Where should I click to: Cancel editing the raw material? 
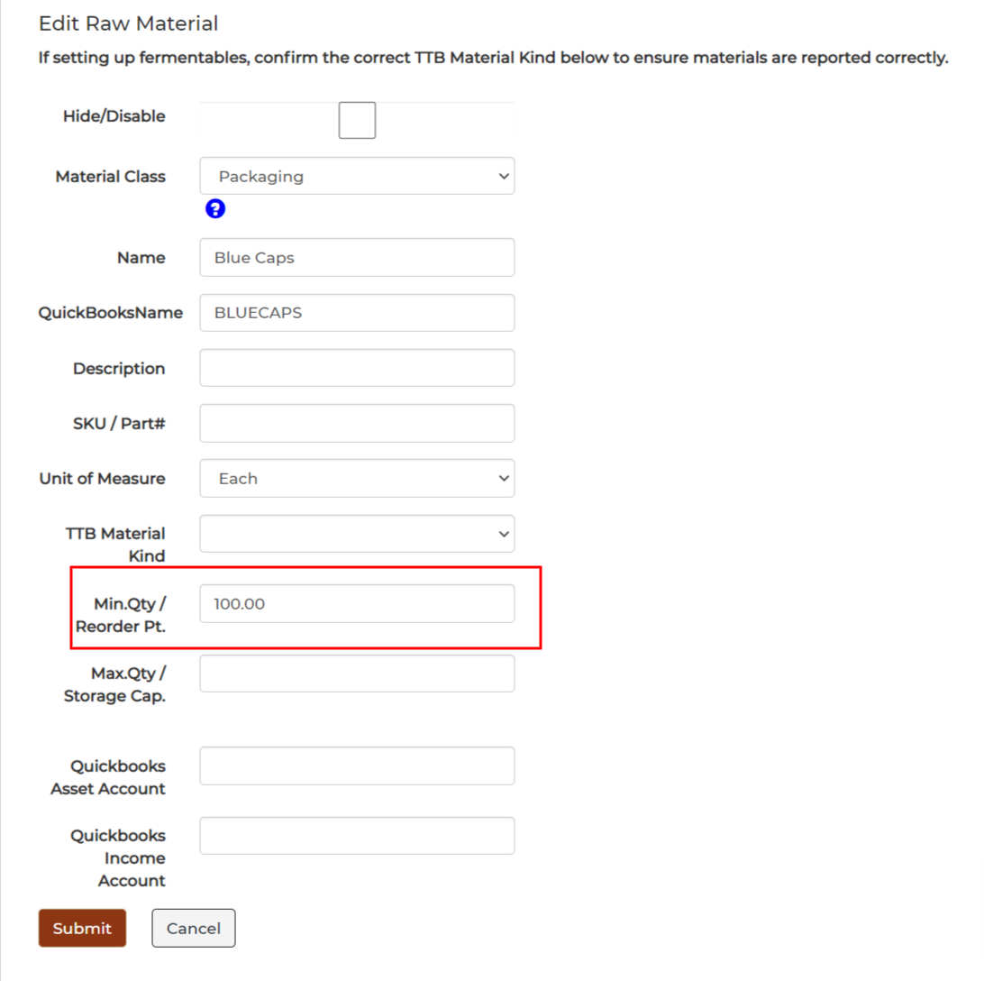[x=193, y=928]
